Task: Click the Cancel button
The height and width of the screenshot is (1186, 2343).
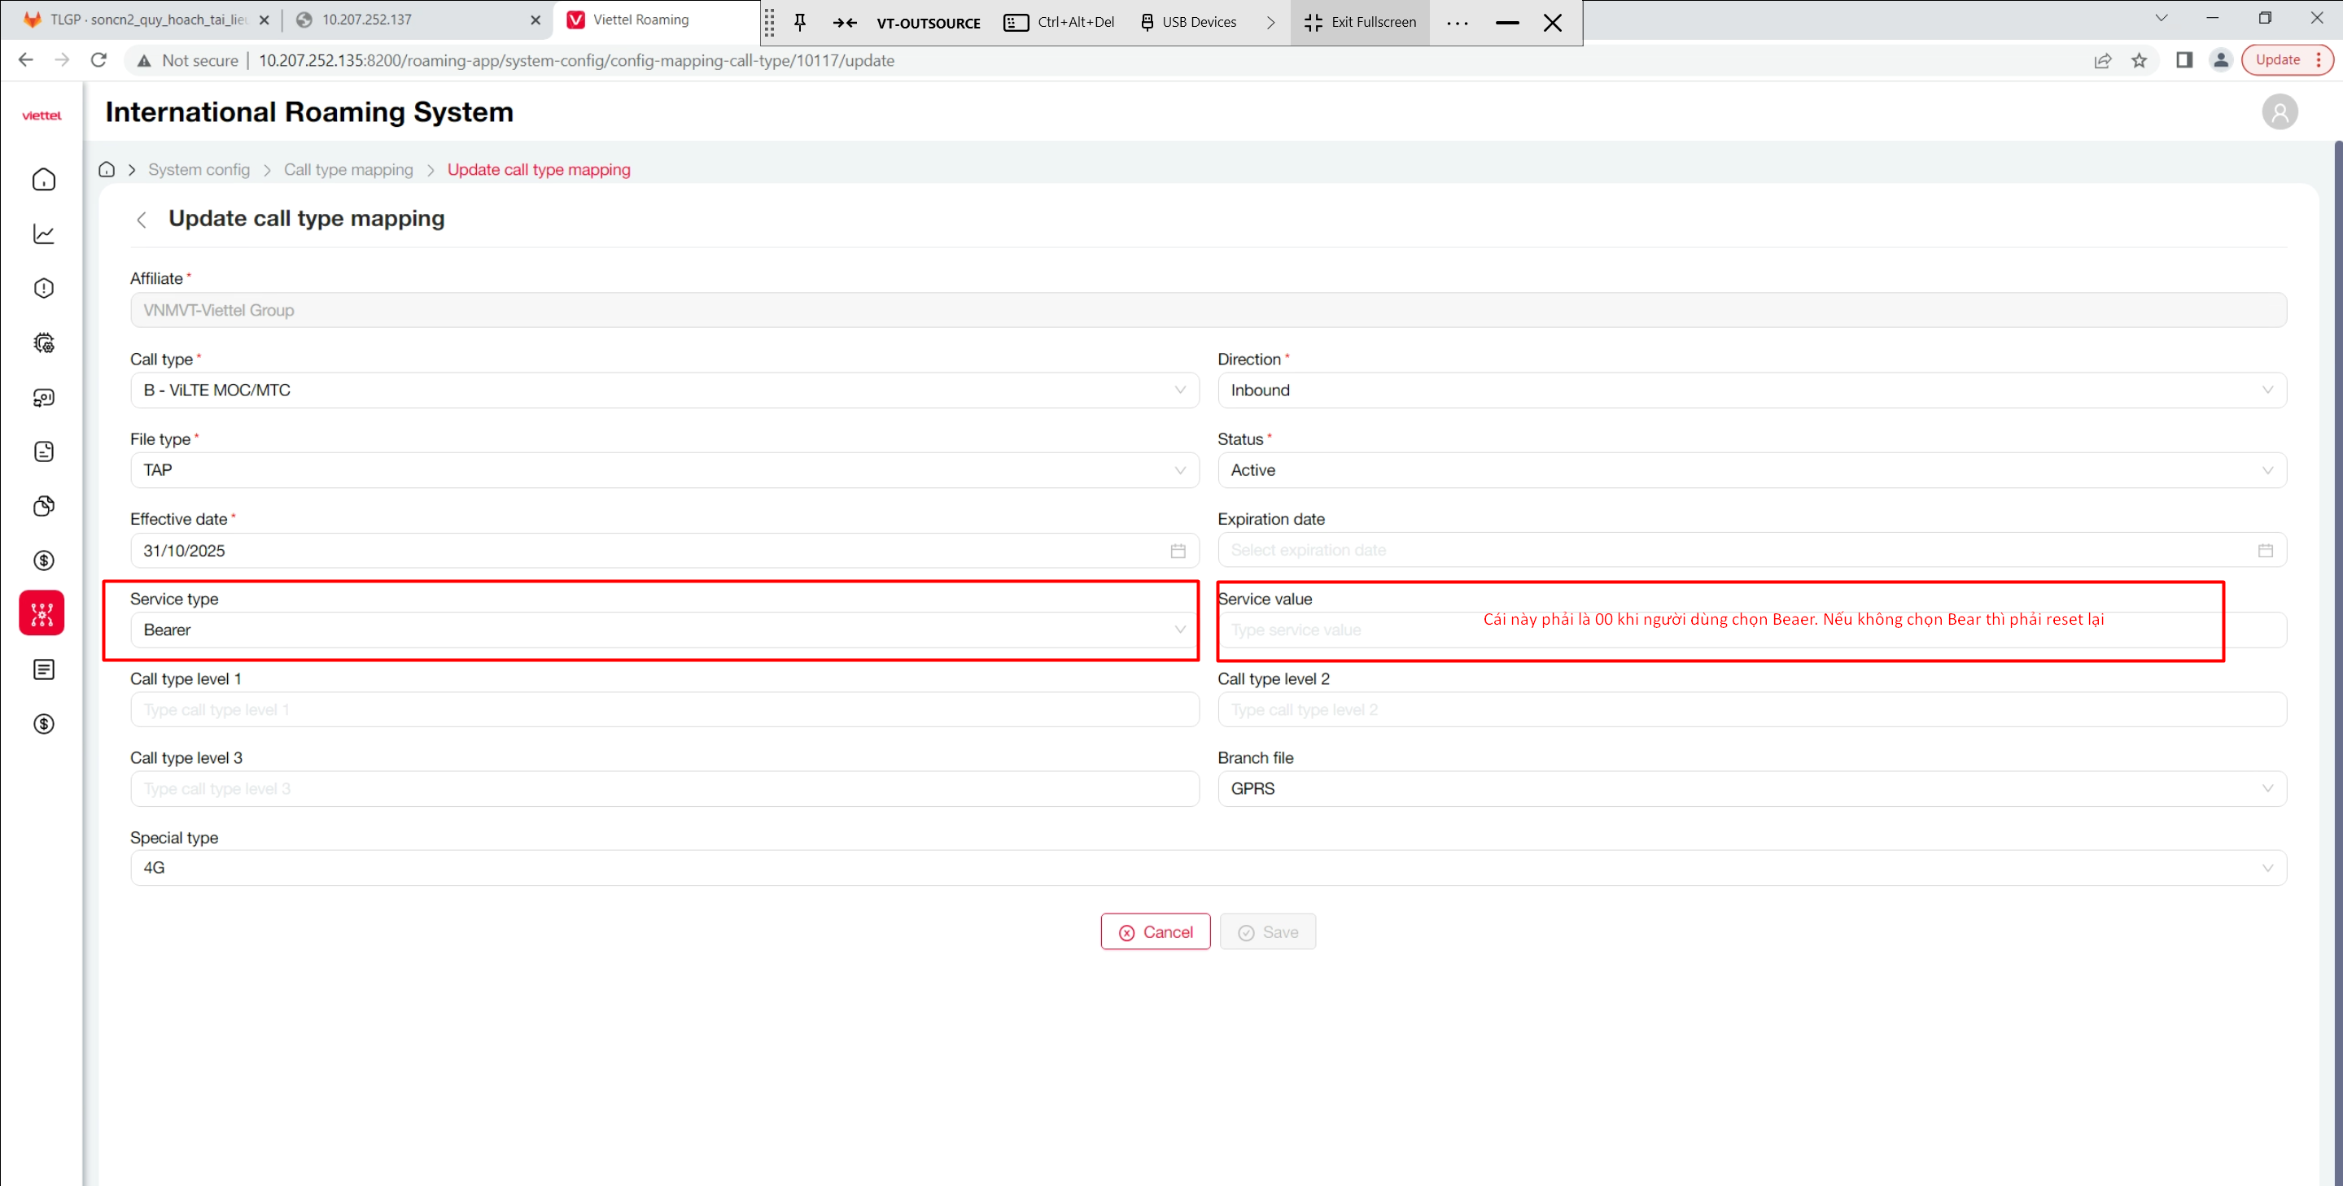Action: click(1155, 932)
